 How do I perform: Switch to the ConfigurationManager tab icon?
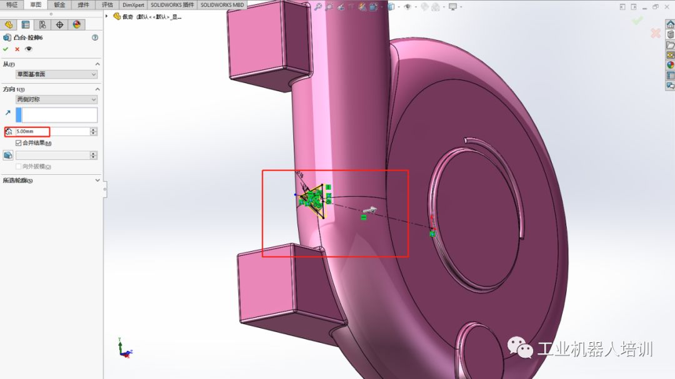[x=42, y=25]
